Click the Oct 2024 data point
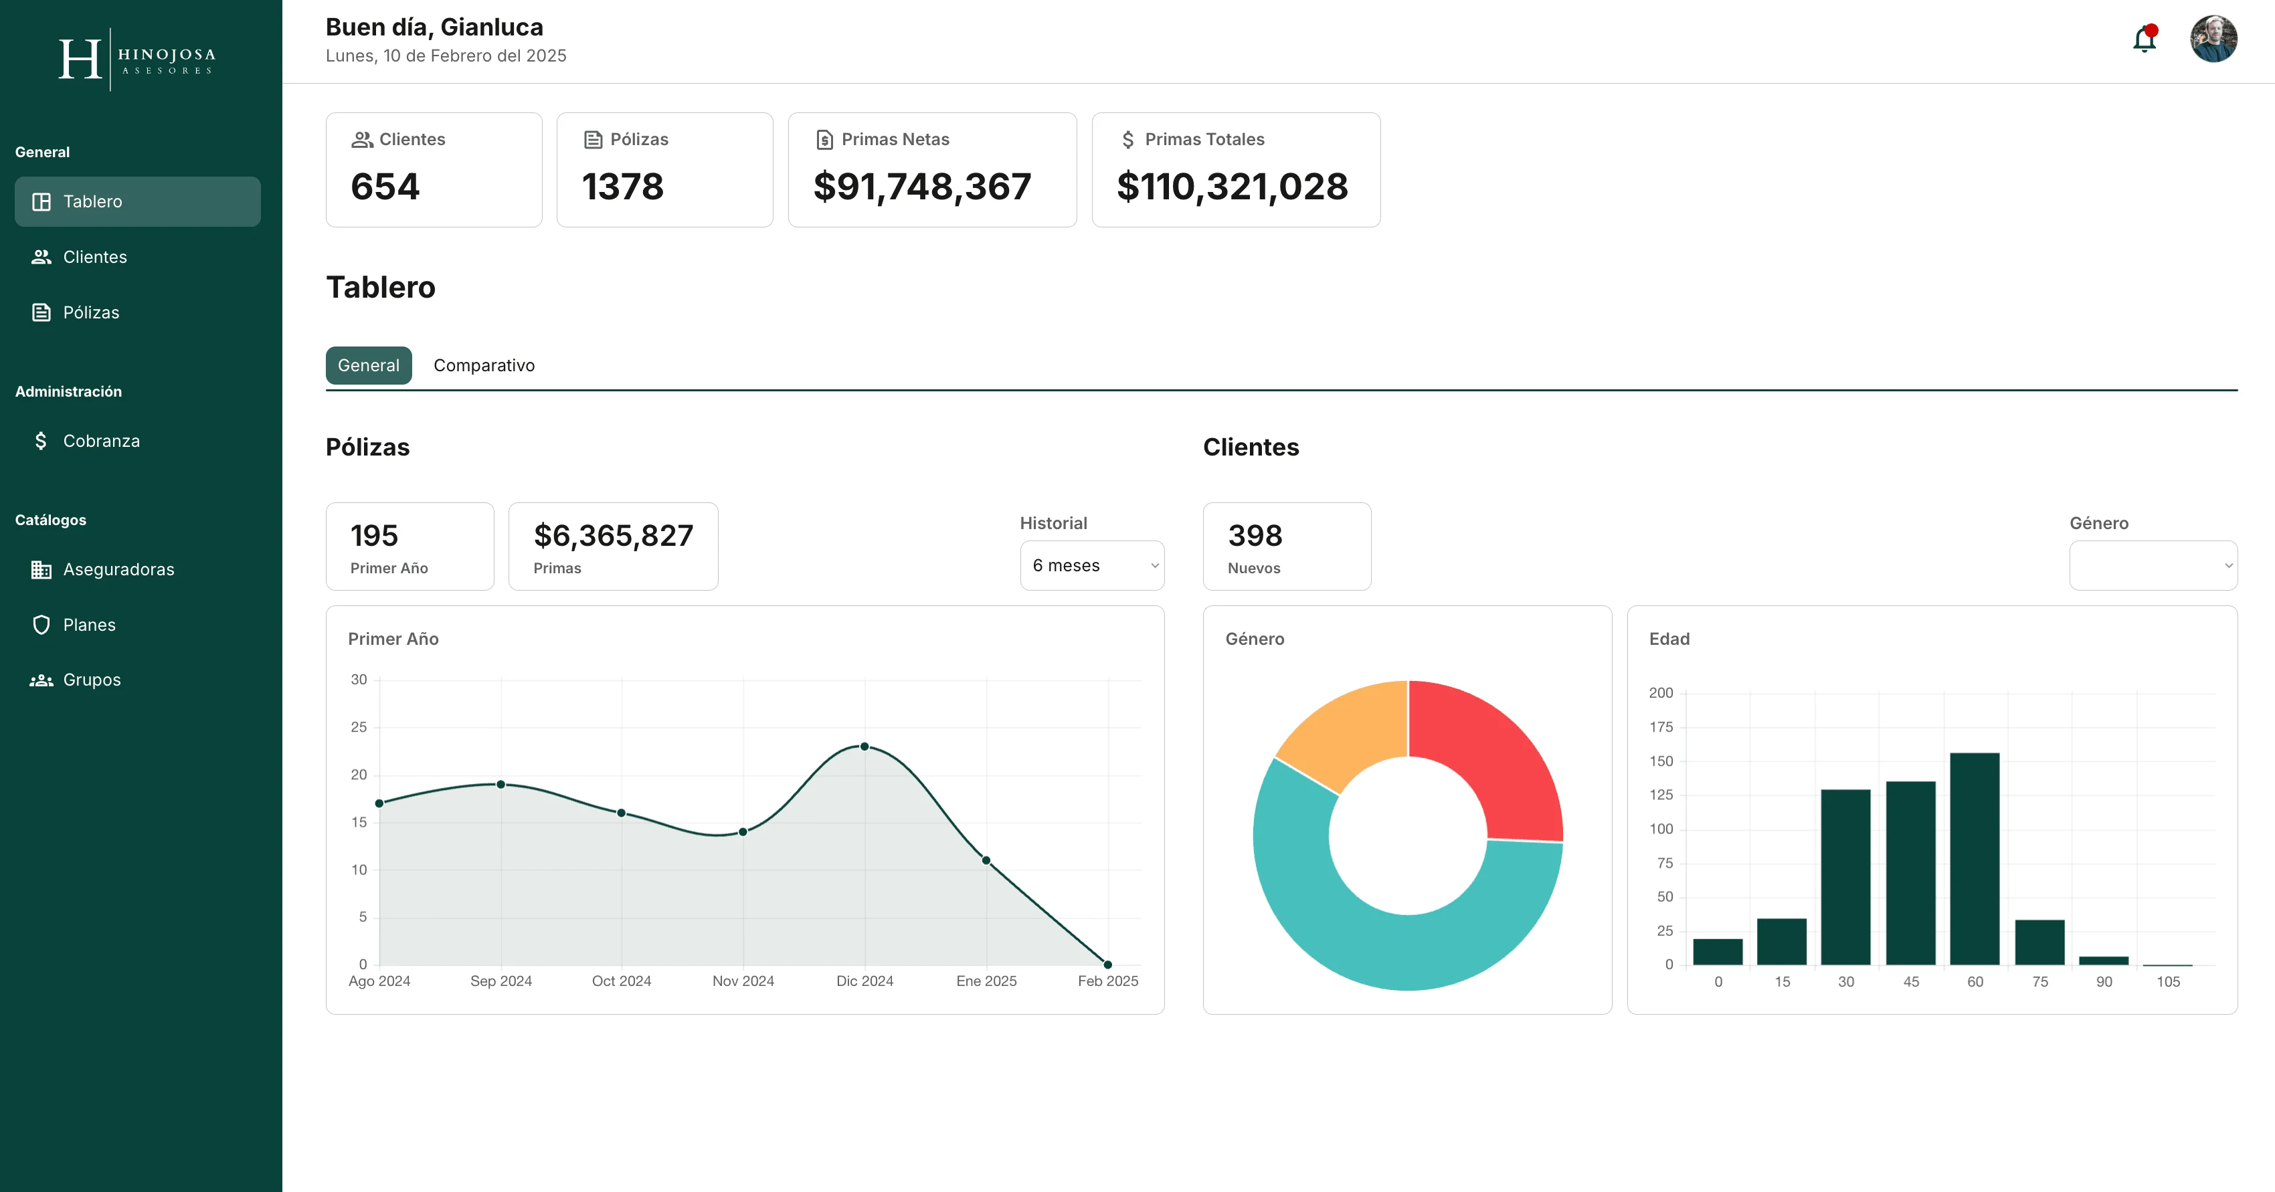This screenshot has height=1192, width=2275. [622, 813]
